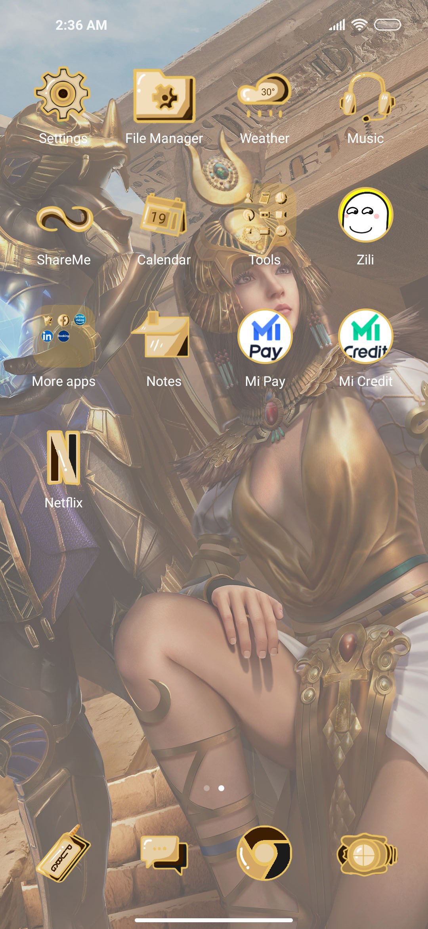Tap the "Tools" label text
The height and width of the screenshot is (929, 428).
265,260
